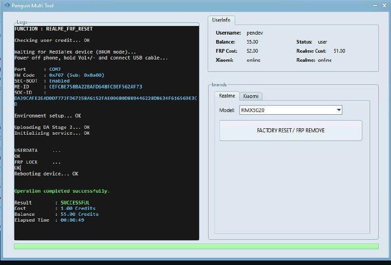This screenshot has height=265, width=391.
Task: Click the Checking user credit log line
Action: (52, 41)
